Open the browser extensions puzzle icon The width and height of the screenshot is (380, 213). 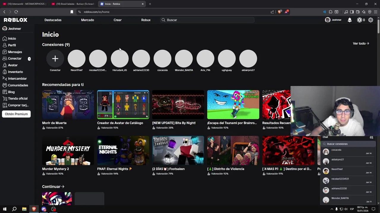pos(330,12)
